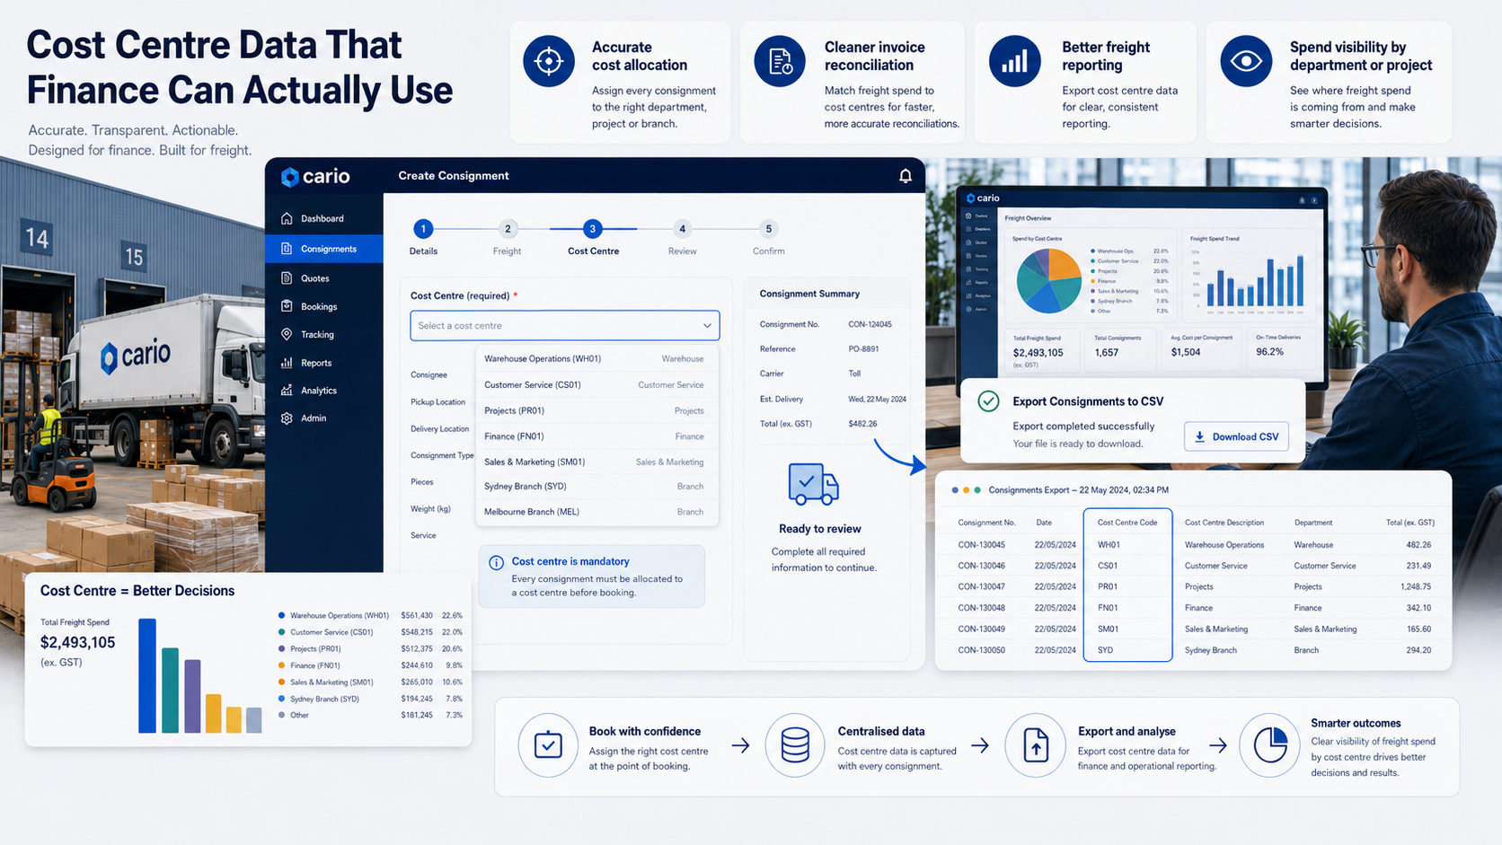1502x845 pixels.
Task: Click the info icon beside Cost centre is mandatory
Action: pyautogui.click(x=496, y=563)
